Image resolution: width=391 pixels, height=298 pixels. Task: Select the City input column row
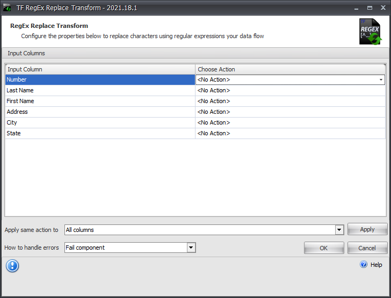click(x=100, y=123)
